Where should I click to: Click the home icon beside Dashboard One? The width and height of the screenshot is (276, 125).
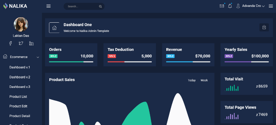tap(55, 28)
